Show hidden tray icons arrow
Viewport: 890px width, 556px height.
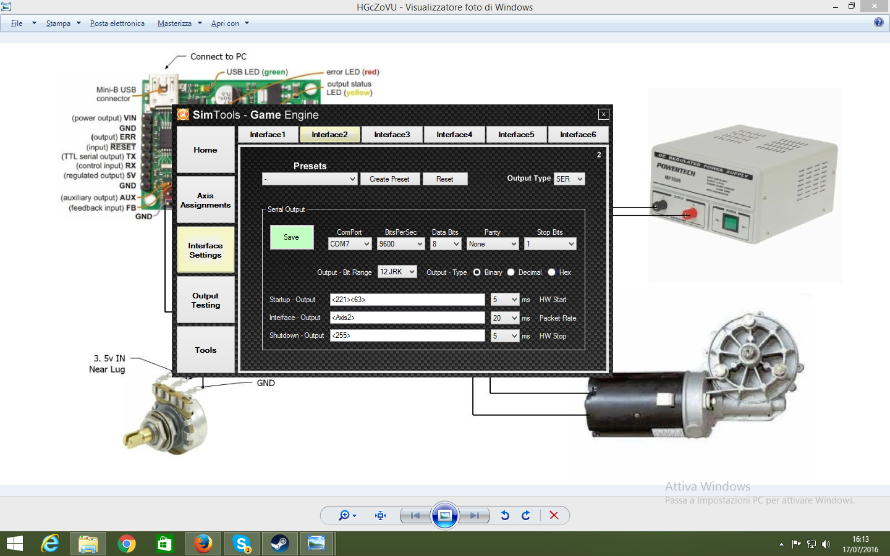[781, 544]
